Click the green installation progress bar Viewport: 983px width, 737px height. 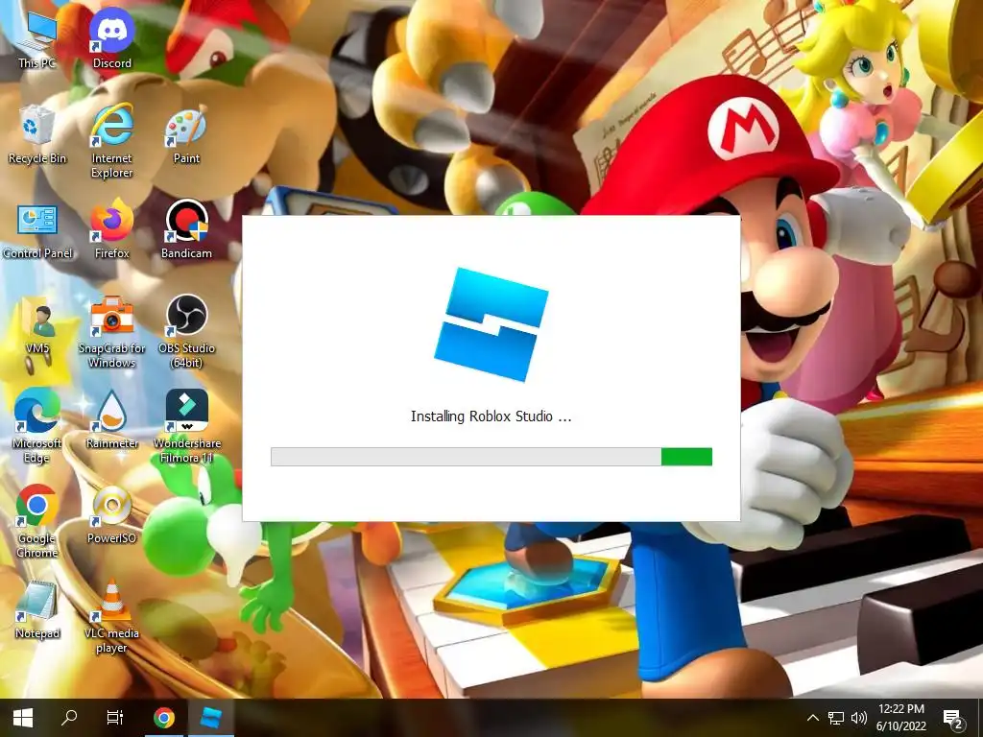pyautogui.click(x=491, y=457)
